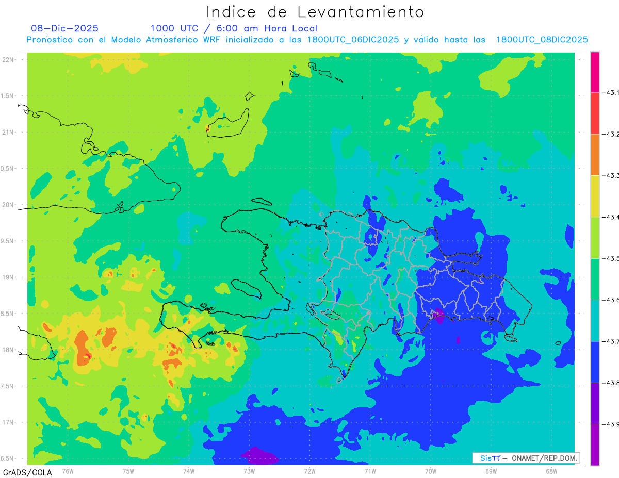Click the title "Indice de Levantamiento"
Image resolution: width=619 pixels, height=478 pixels.
coord(315,12)
